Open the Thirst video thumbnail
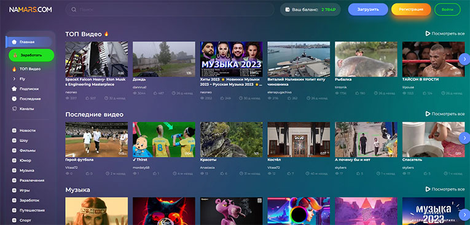This screenshot has width=470, height=225. tap(164, 140)
